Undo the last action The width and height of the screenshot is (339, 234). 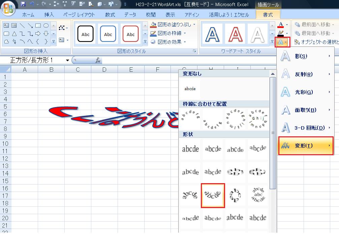(32, 4)
